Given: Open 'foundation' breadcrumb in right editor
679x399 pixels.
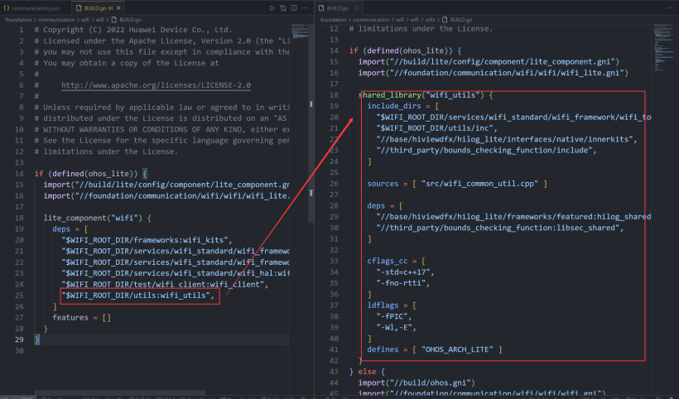Looking at the screenshot, I should pyautogui.click(x=334, y=20).
